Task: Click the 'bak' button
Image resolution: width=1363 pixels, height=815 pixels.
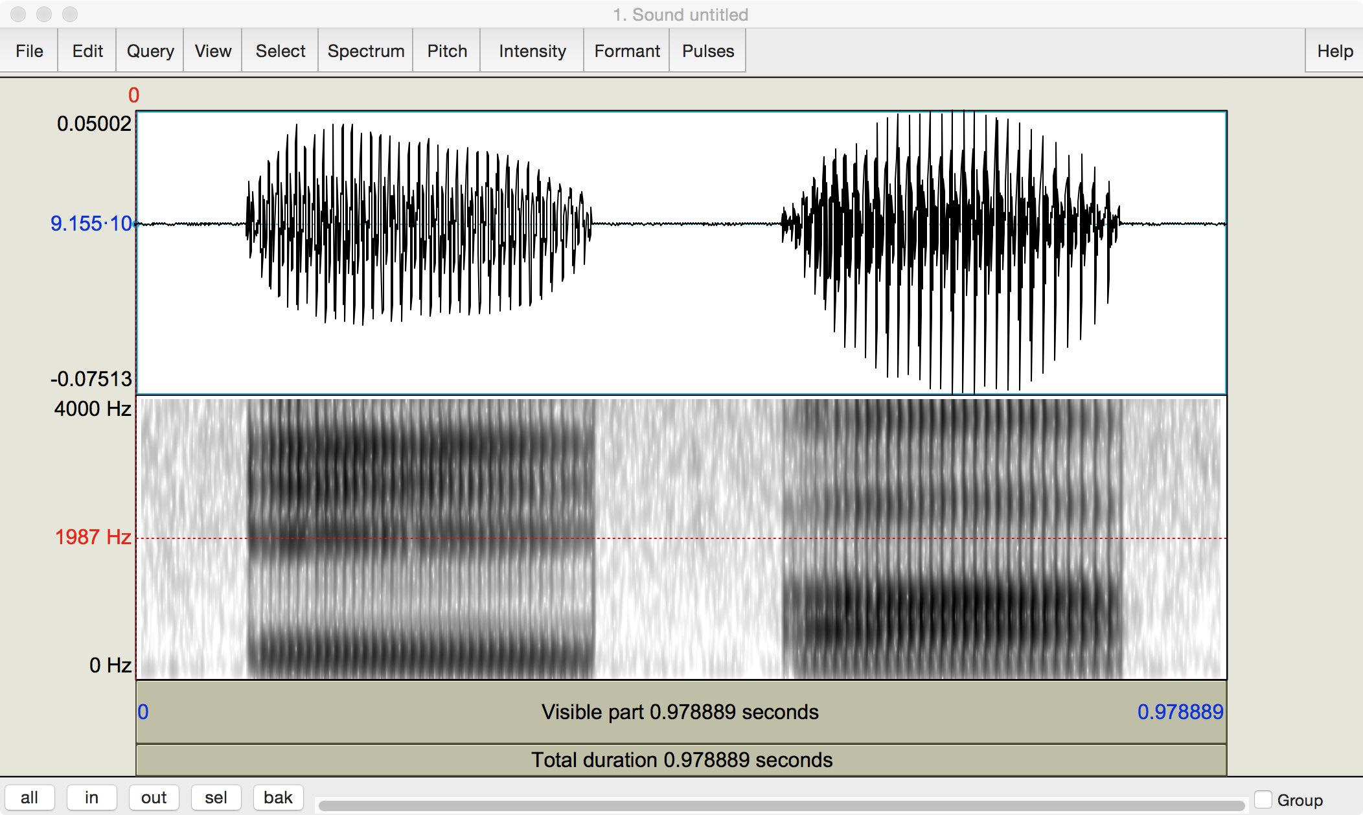Action: tap(278, 798)
